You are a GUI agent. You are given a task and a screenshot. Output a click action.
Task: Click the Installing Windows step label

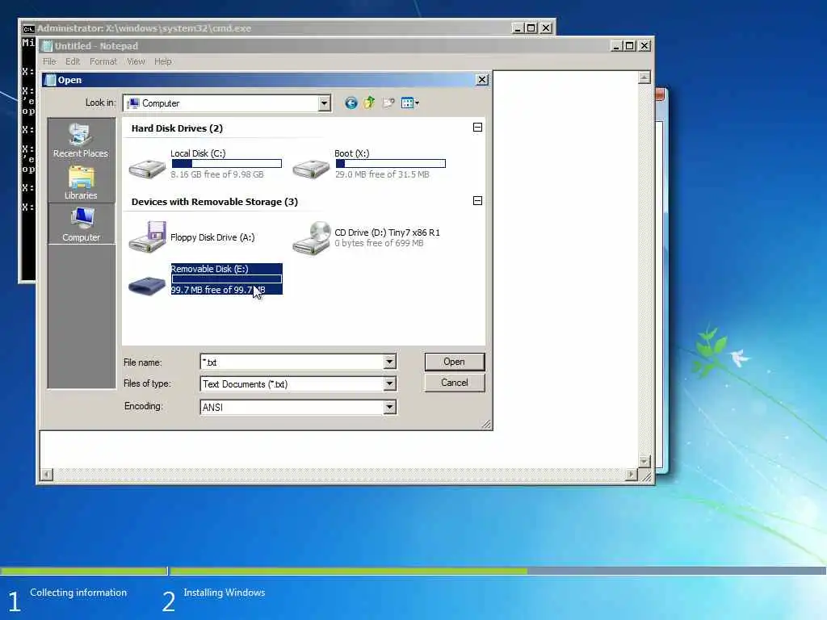pos(225,593)
